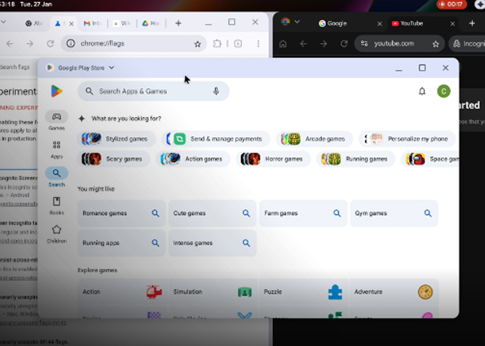Click the Google Play logo
The image size is (485, 346).
pyautogui.click(x=57, y=91)
